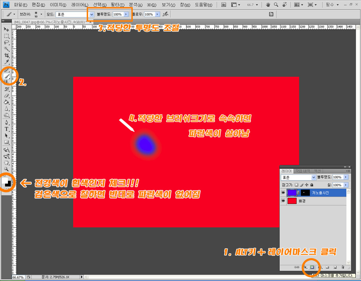
Task: Select the Lasso tool
Action: point(6,42)
